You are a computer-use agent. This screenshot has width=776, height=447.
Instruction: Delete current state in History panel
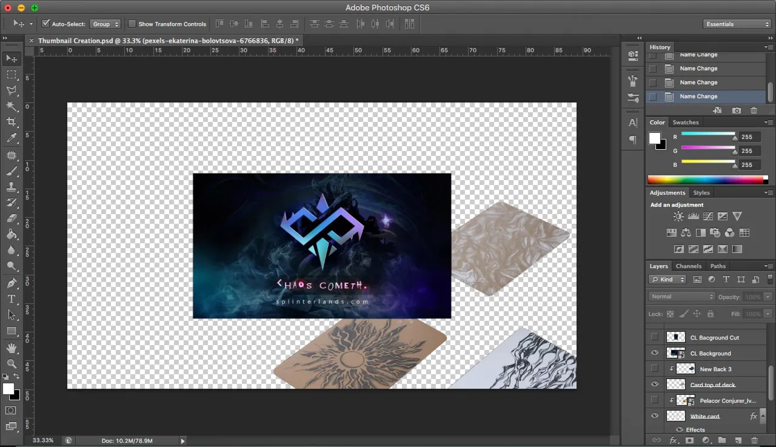click(x=754, y=110)
